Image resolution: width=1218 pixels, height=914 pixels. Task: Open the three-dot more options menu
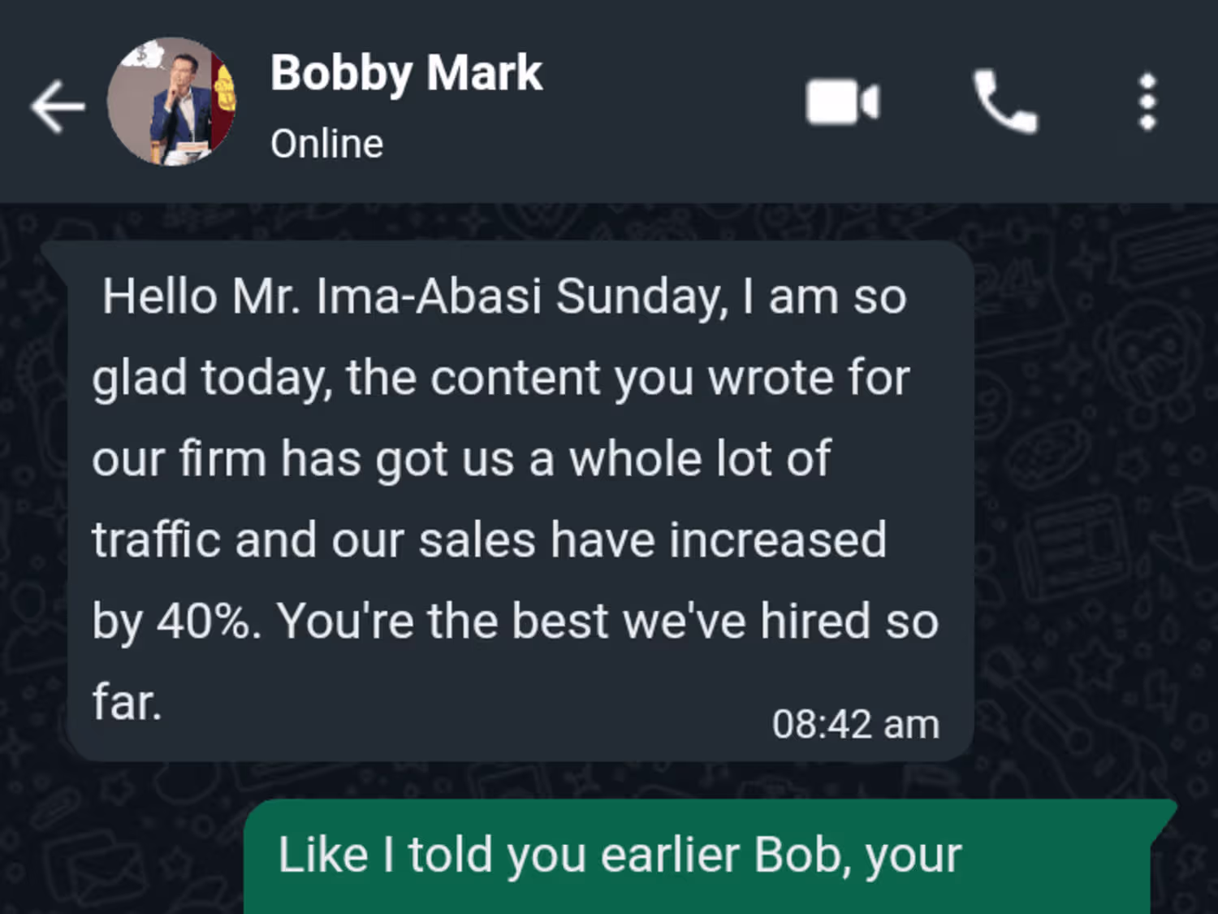tap(1147, 102)
